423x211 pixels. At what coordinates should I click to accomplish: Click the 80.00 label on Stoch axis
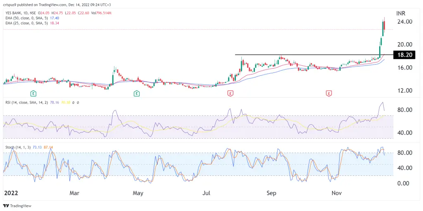405,153
